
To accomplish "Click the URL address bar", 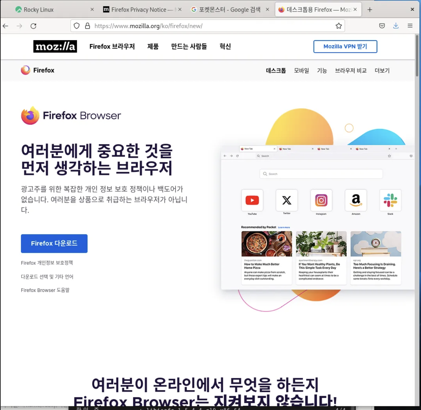I will pos(208,26).
